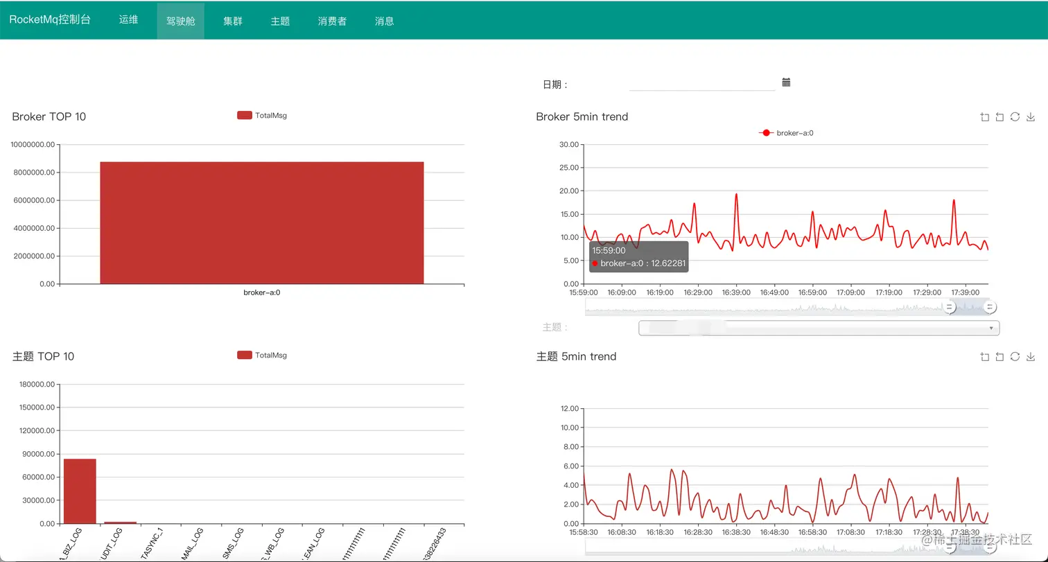Open the 消费者 navigation tab

(332, 21)
